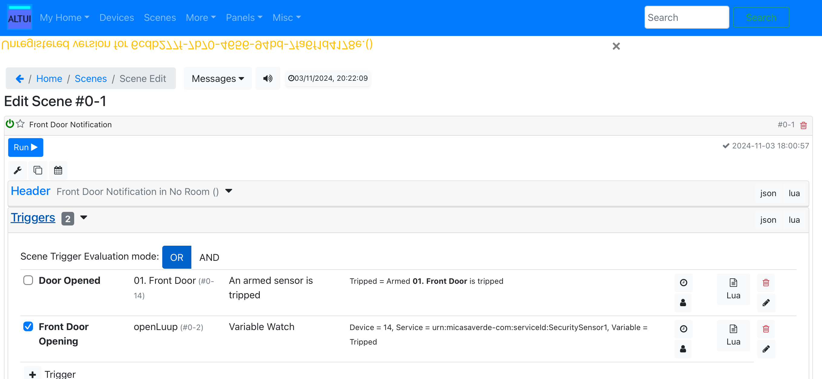
Task: Click the speaker sound icon
Action: click(x=268, y=78)
